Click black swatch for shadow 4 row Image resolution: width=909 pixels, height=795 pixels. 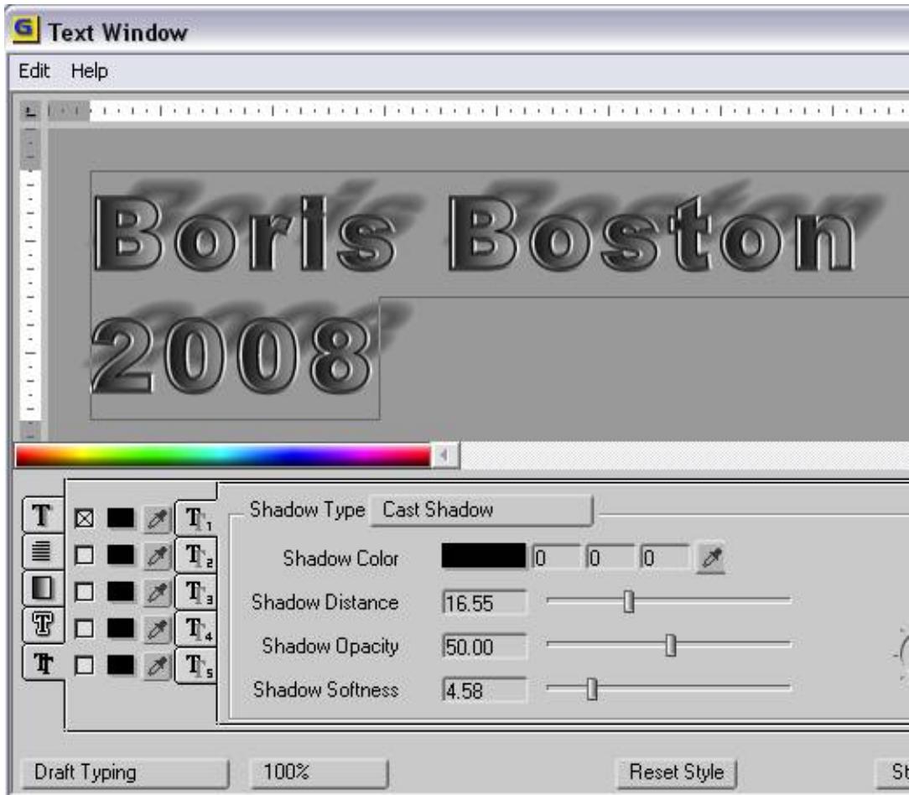(121, 628)
